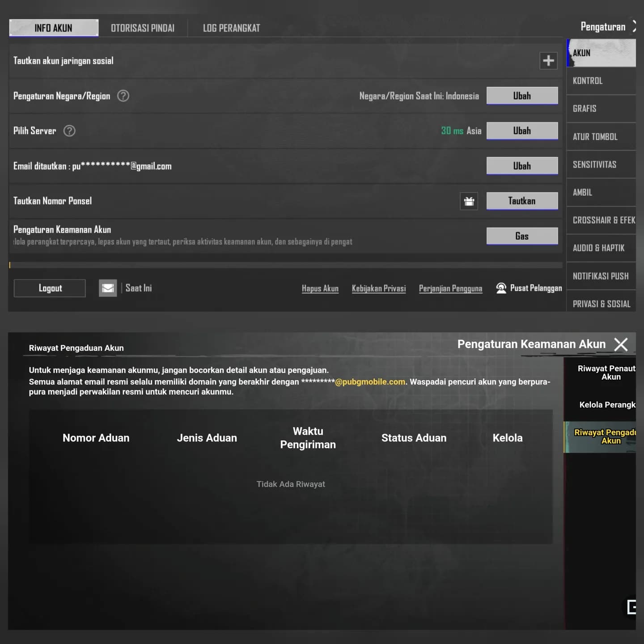
Task: Select Riwayat Penautan Akun side tab
Action: tap(600, 373)
